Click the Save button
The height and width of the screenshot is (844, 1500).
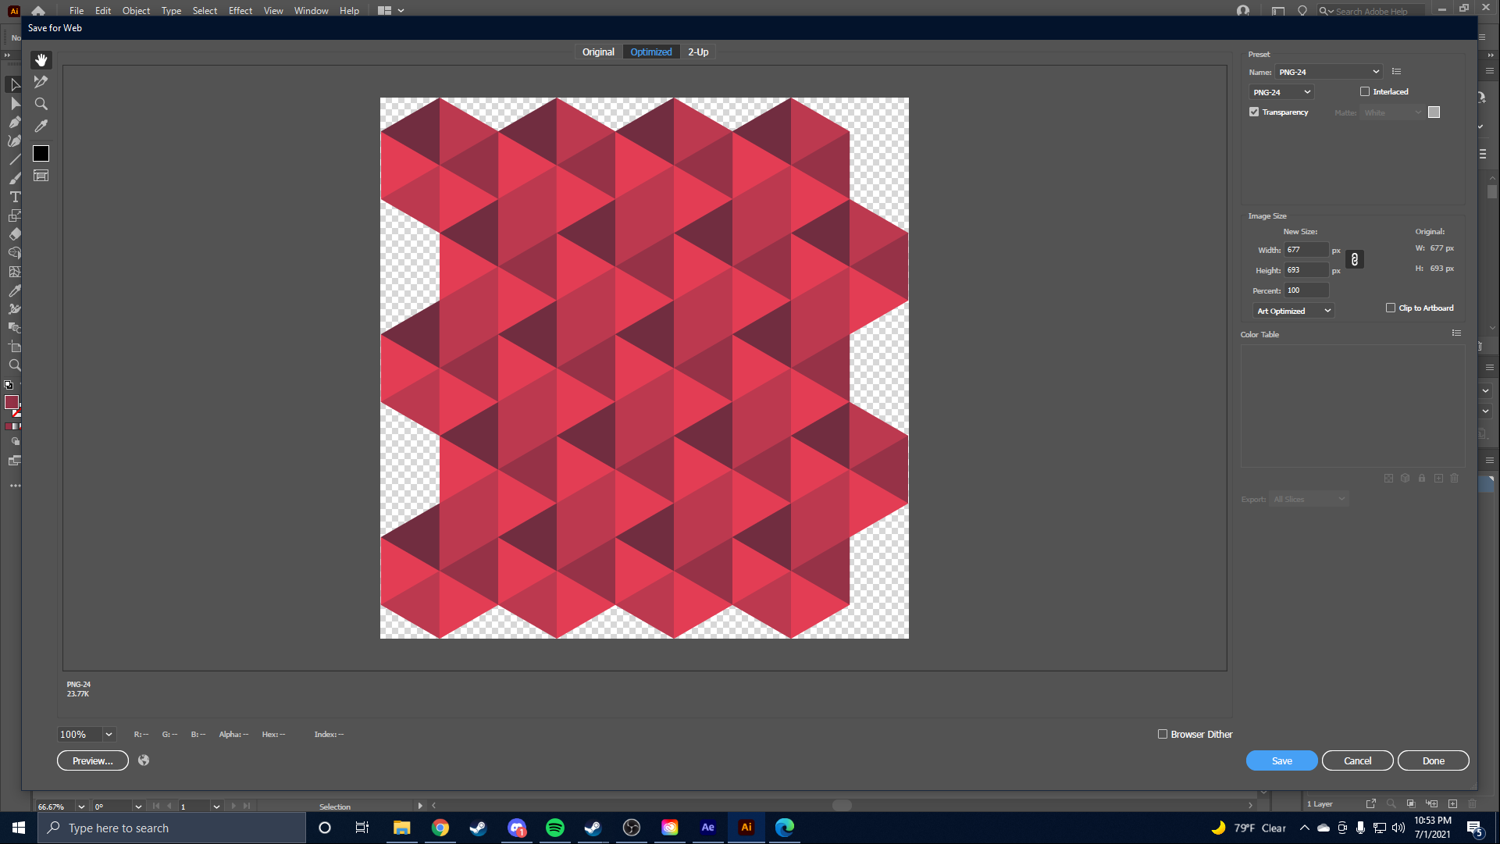(1281, 760)
